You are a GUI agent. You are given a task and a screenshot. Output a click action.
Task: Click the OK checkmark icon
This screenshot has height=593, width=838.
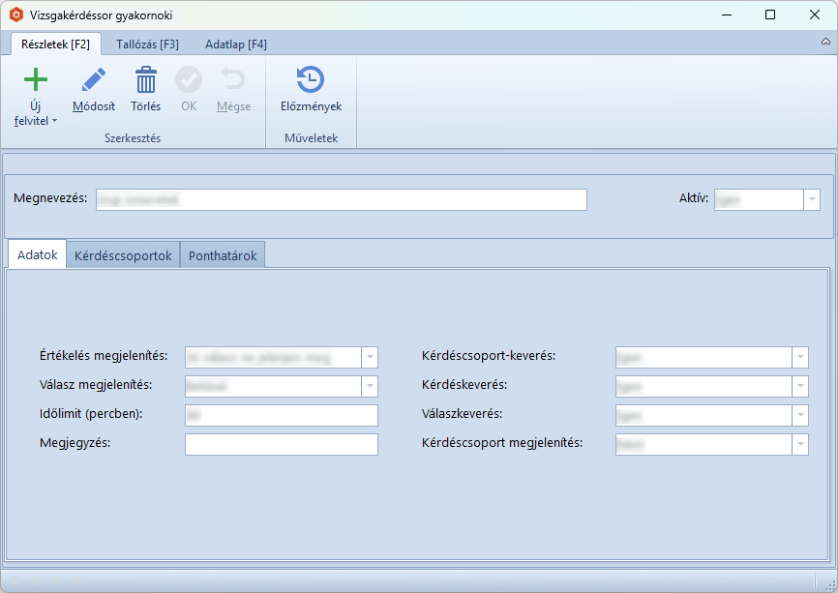point(189,80)
